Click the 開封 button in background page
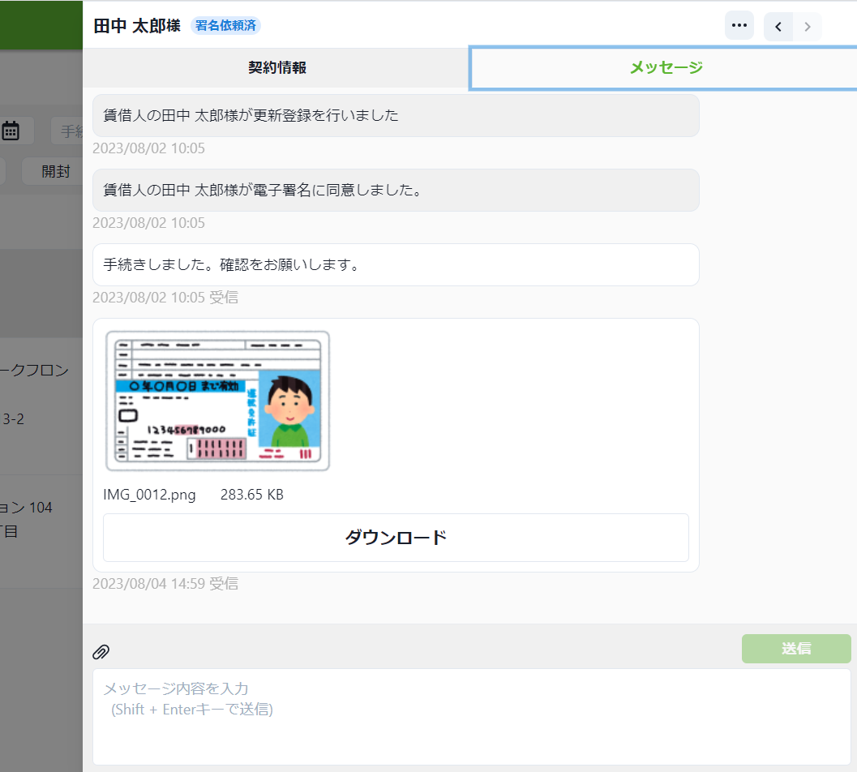The width and height of the screenshot is (857, 772). 54,172
